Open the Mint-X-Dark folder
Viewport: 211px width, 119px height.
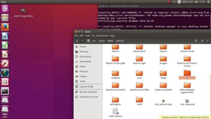tap(139, 48)
